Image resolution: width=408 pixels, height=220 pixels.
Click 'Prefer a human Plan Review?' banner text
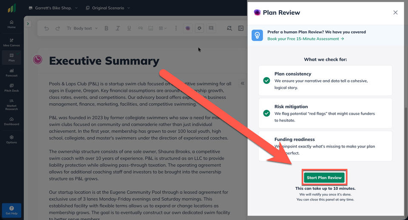click(316, 32)
